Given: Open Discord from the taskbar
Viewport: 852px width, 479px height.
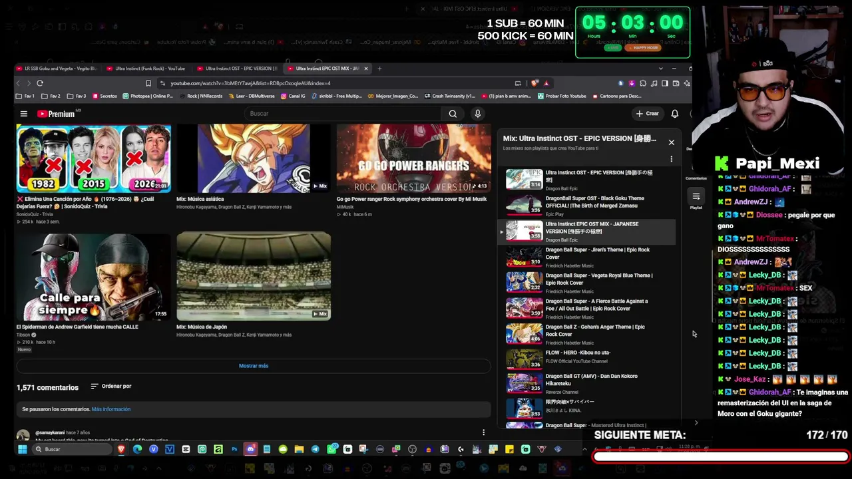Looking at the screenshot, I should [250, 449].
